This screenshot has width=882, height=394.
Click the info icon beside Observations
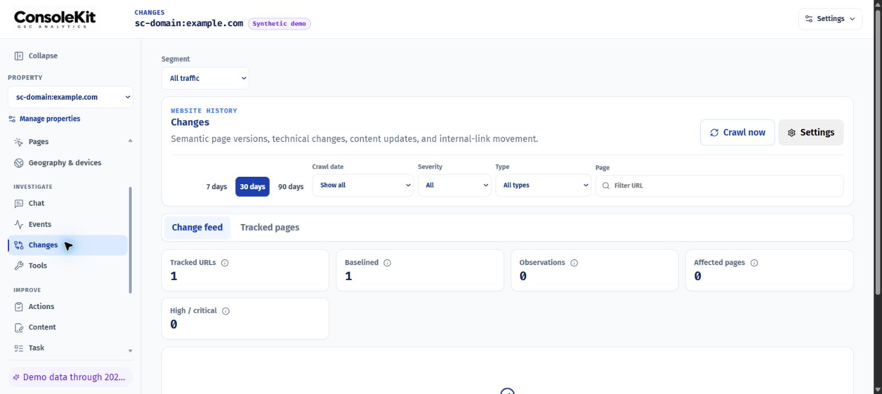(574, 263)
